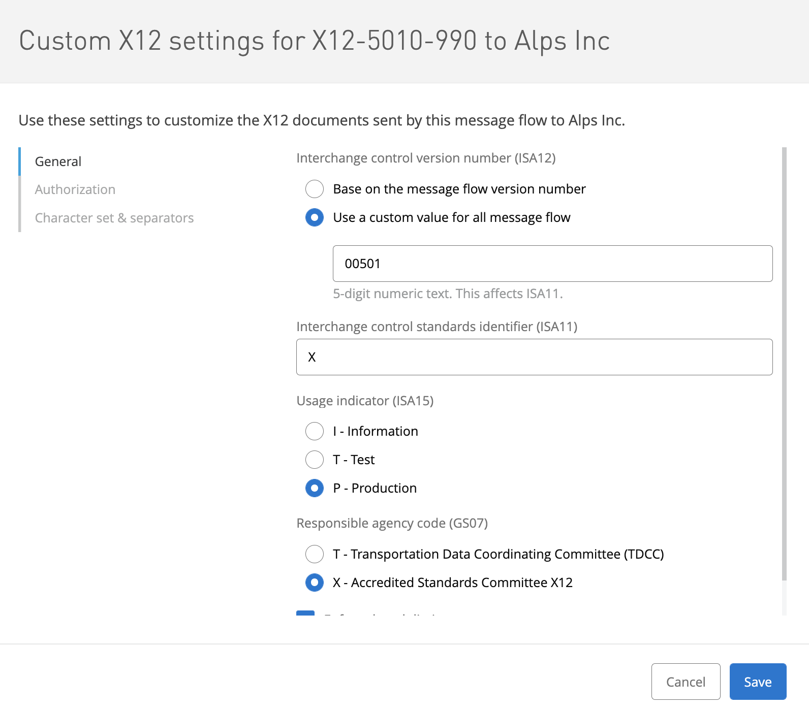809x710 pixels.
Task: Set usage indicator to T - Test
Action: coord(315,460)
